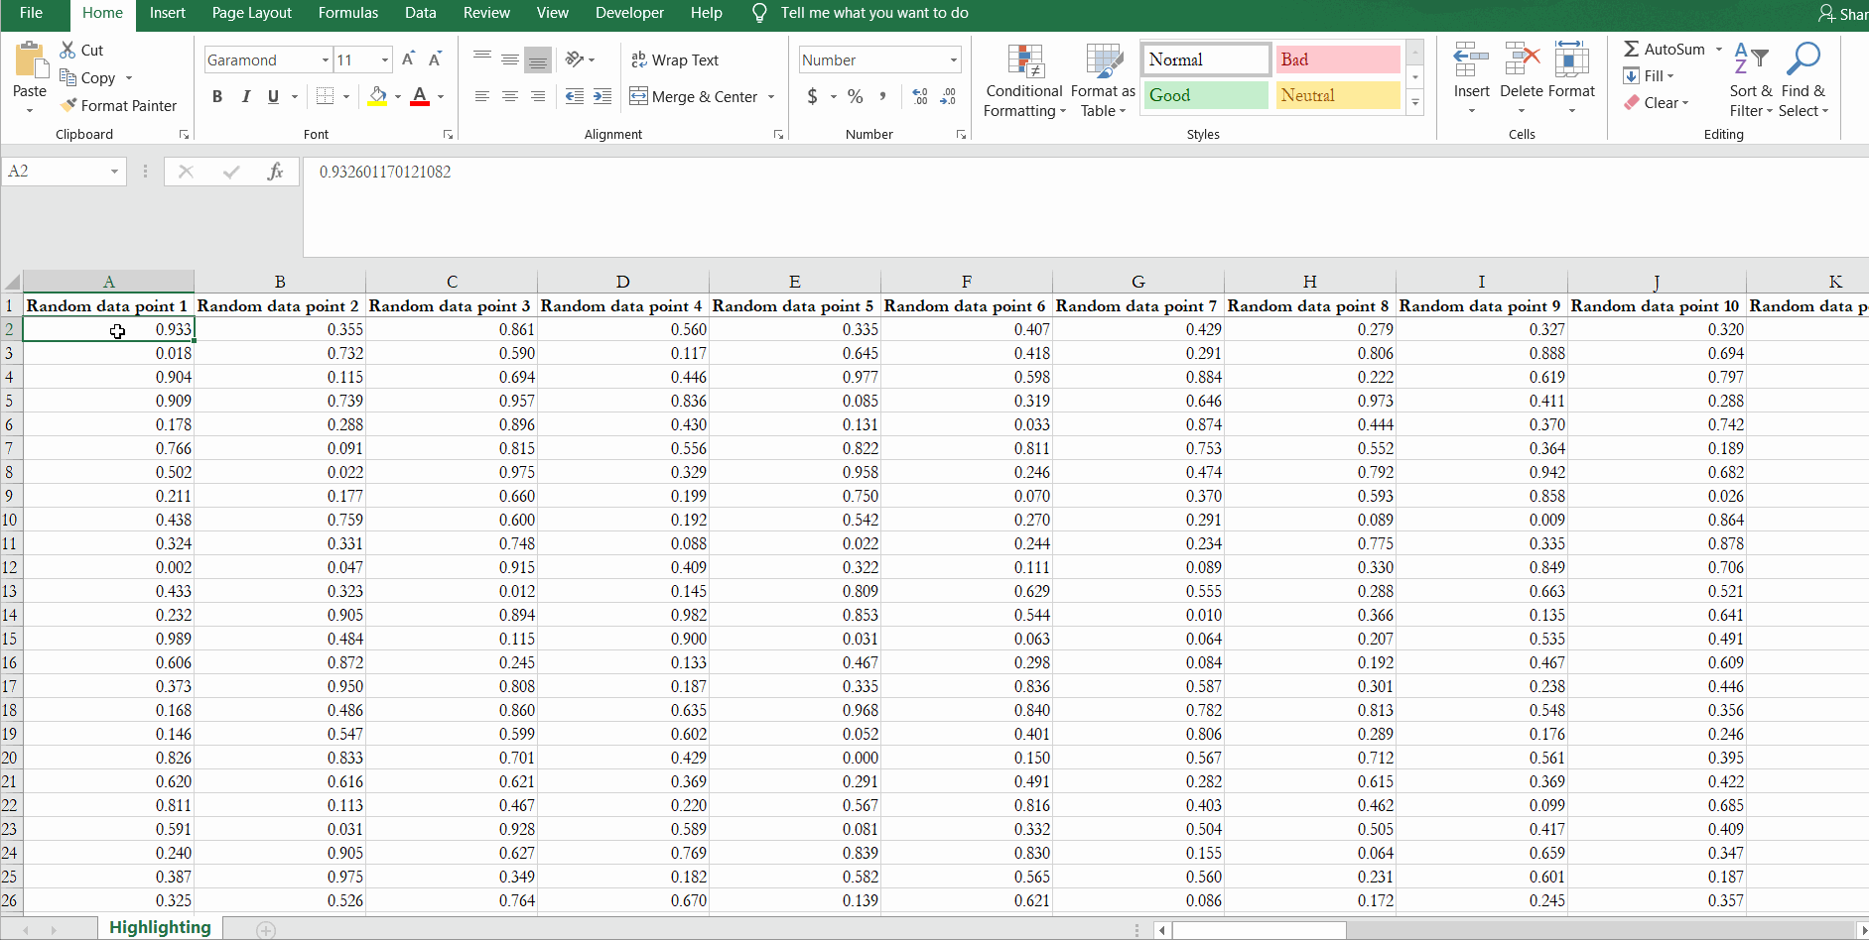Click the Increase Decimal icon
Screen dimensions: 1869x940
pos(918,96)
